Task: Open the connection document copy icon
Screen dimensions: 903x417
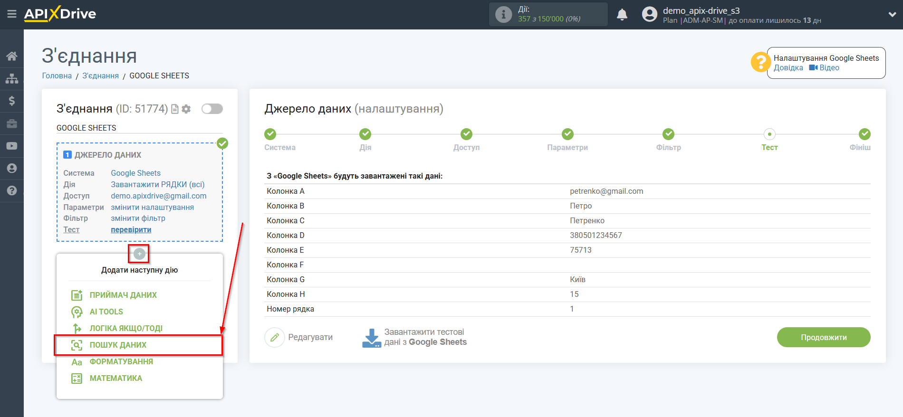Action: tap(175, 109)
